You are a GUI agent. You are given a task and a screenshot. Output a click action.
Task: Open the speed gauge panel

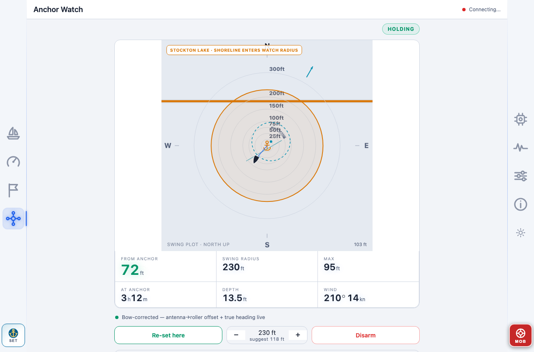pyautogui.click(x=13, y=162)
